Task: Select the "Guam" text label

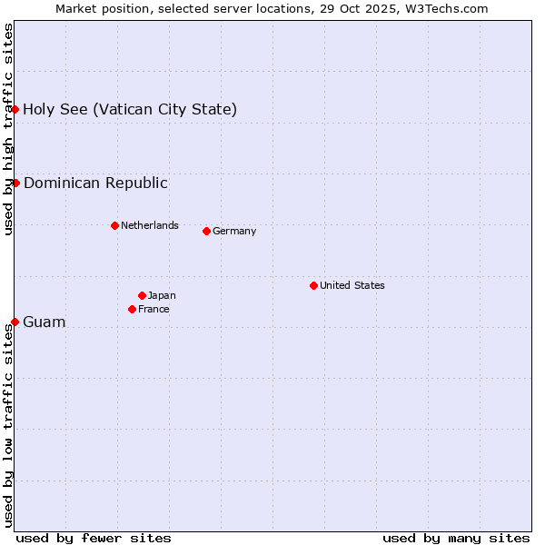Action: click(x=45, y=322)
